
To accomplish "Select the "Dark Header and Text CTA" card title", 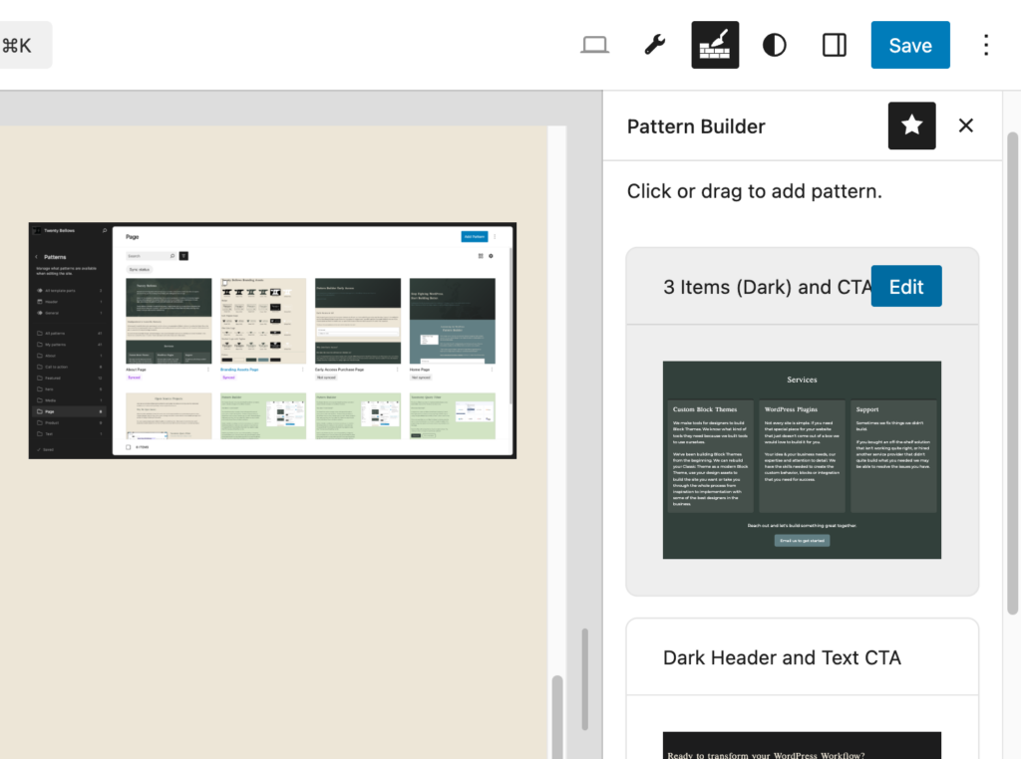I will (782, 657).
